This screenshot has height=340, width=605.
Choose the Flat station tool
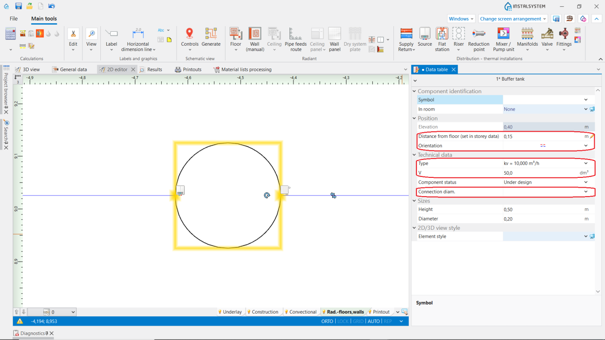point(442,39)
